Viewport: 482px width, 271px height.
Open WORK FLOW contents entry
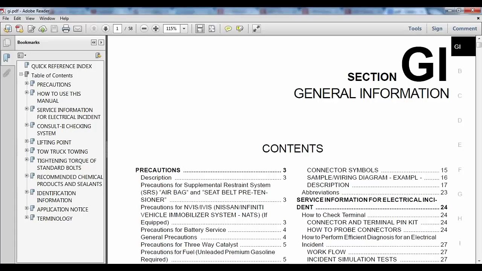click(x=377, y=252)
